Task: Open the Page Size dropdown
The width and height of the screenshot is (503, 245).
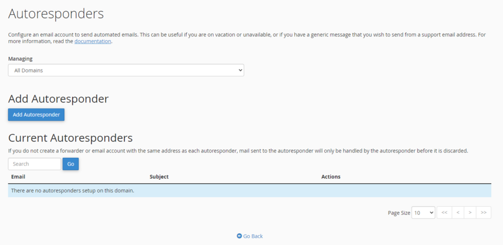Action: (423, 213)
